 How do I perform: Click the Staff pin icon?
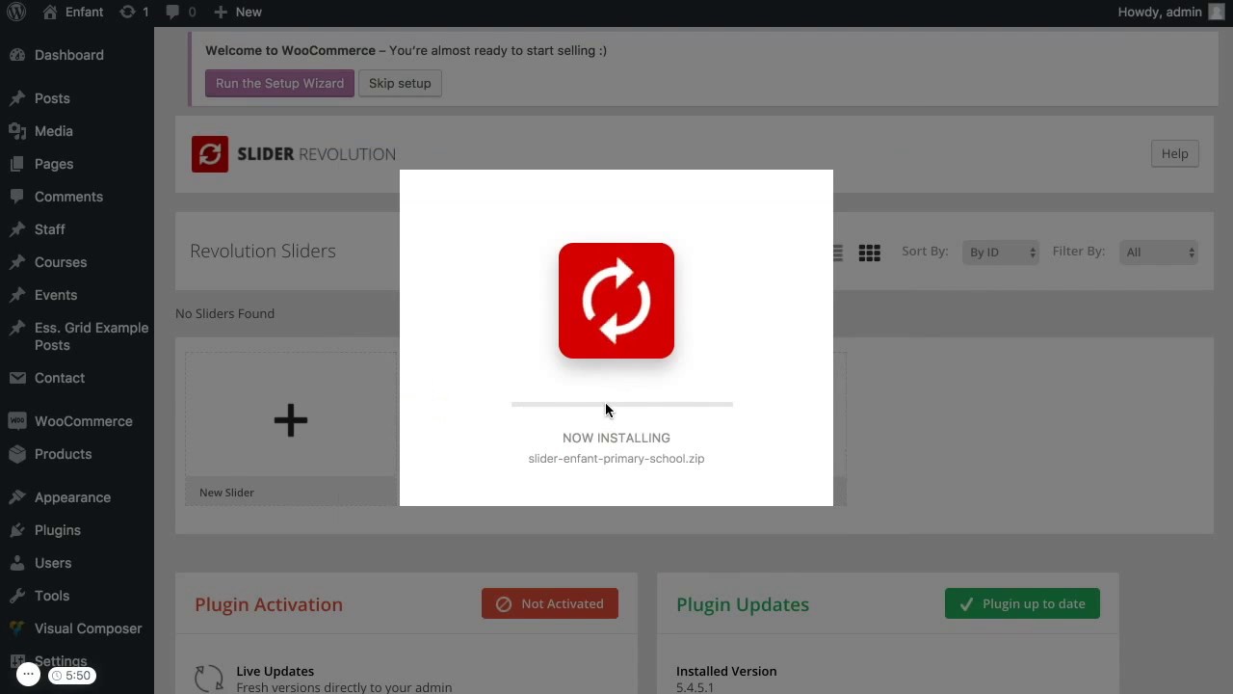[16, 229]
